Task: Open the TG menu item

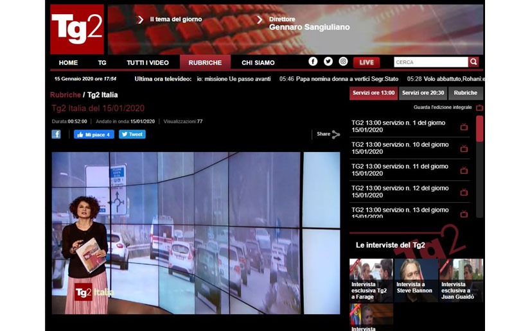Action: coord(102,63)
